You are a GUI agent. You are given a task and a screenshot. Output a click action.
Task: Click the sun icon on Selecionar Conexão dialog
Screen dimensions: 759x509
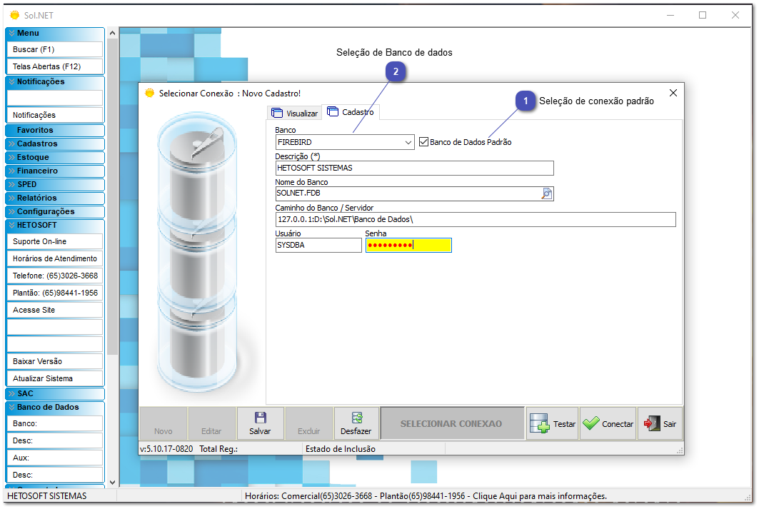coord(150,93)
